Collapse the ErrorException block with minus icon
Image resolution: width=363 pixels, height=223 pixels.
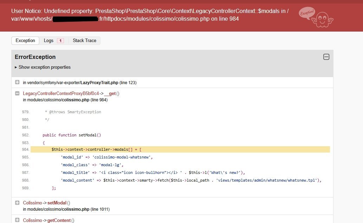tap(326, 57)
